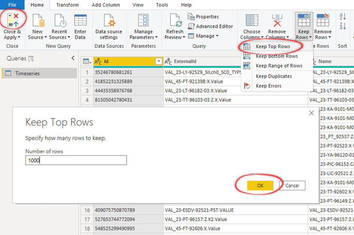Viewport: 354px width, 235px height.
Task: Switch to the View tab
Action: click(138, 5)
